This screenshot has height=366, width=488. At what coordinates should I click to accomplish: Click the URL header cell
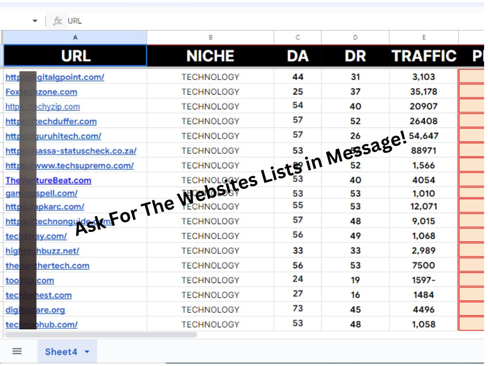[x=75, y=56]
